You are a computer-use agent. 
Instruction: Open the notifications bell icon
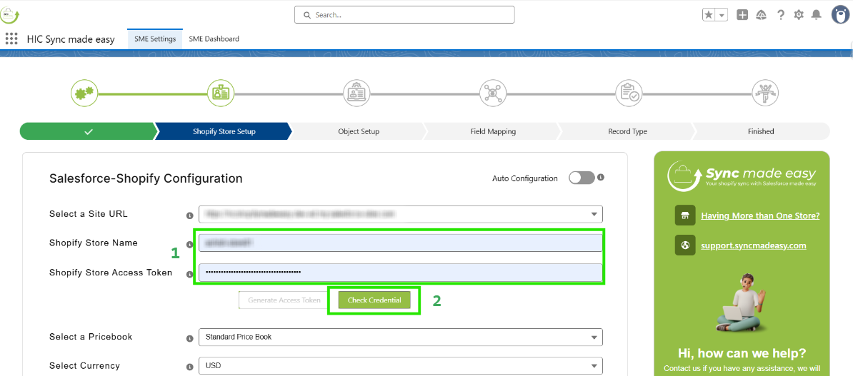point(816,15)
